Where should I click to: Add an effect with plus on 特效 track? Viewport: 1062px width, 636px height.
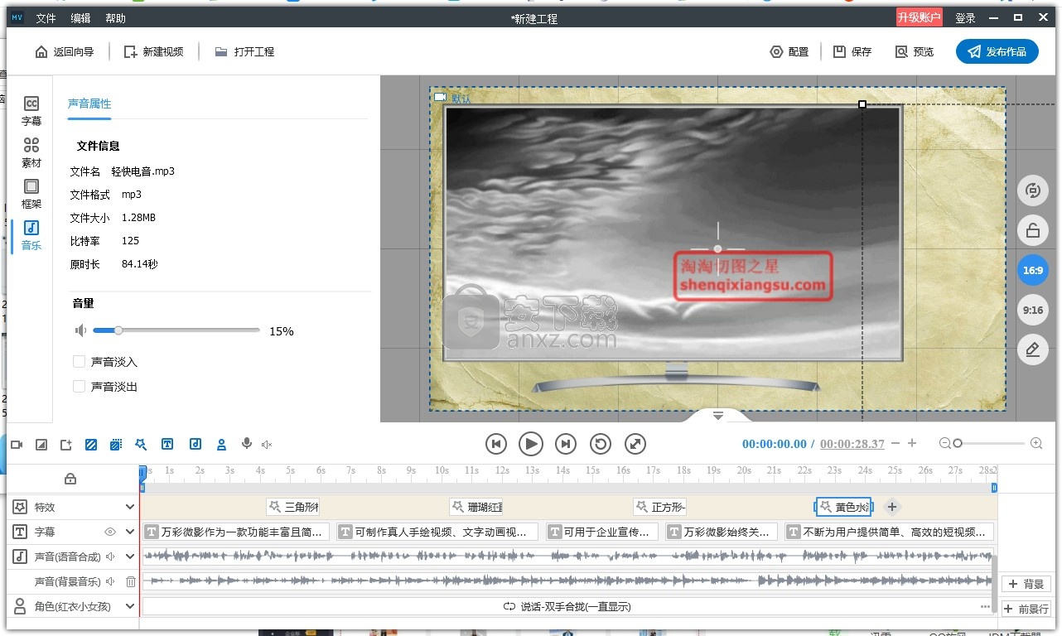click(x=891, y=507)
